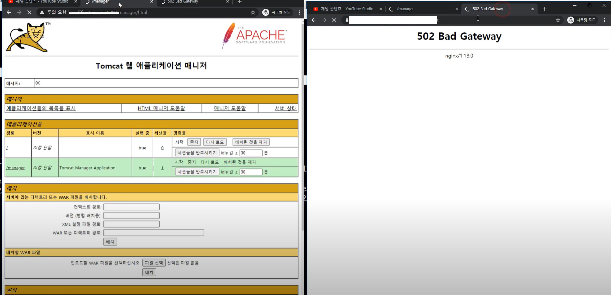Screen dimensions: 611x295
Task: Click the 배치 button under the directory path field
Action: (110, 242)
